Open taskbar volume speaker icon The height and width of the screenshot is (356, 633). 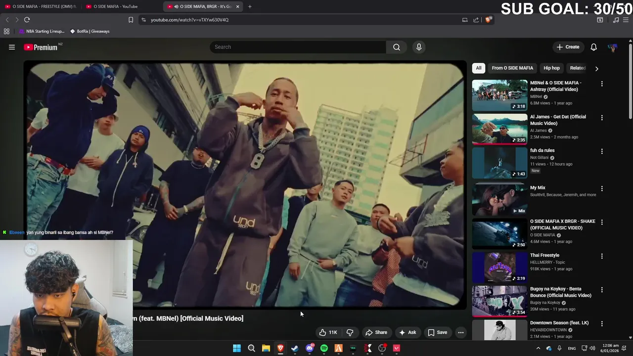tap(592, 348)
